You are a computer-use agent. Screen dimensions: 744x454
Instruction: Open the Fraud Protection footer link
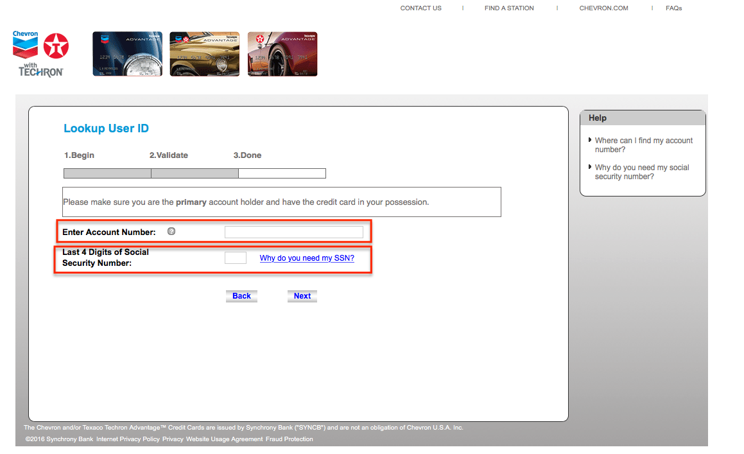[x=290, y=439]
